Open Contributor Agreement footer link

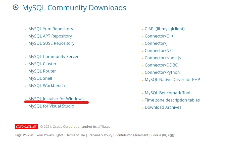pyautogui.click(x=132, y=135)
